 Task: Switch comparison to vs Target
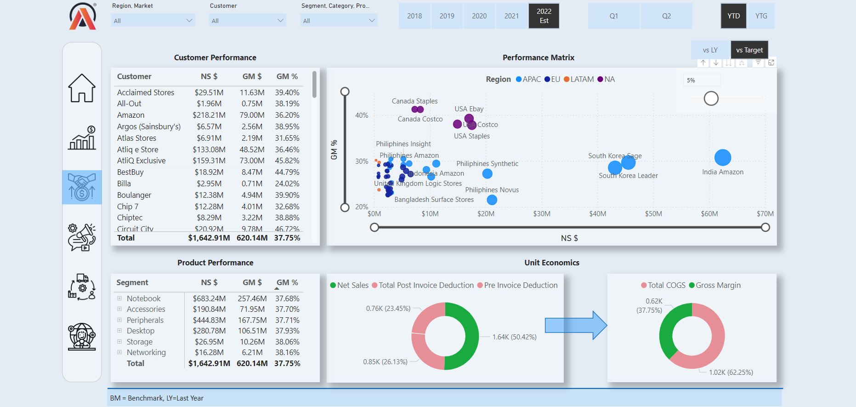click(749, 50)
